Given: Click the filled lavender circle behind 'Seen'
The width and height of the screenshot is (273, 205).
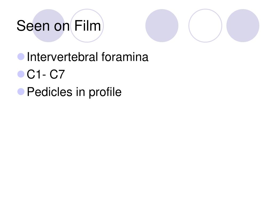Looking at the screenshot, I should point(49,26).
